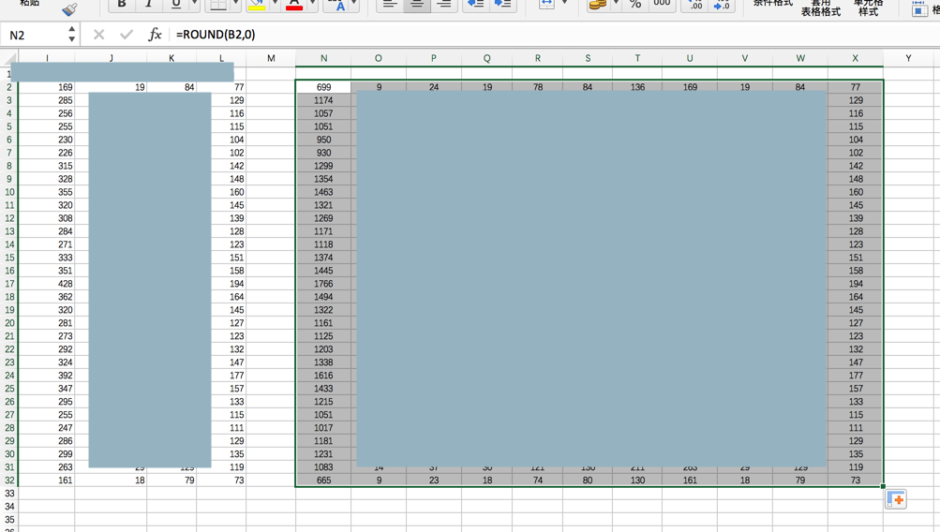This screenshot has height=532, width=940.
Task: Select cell R2 containing 78
Action: point(538,87)
